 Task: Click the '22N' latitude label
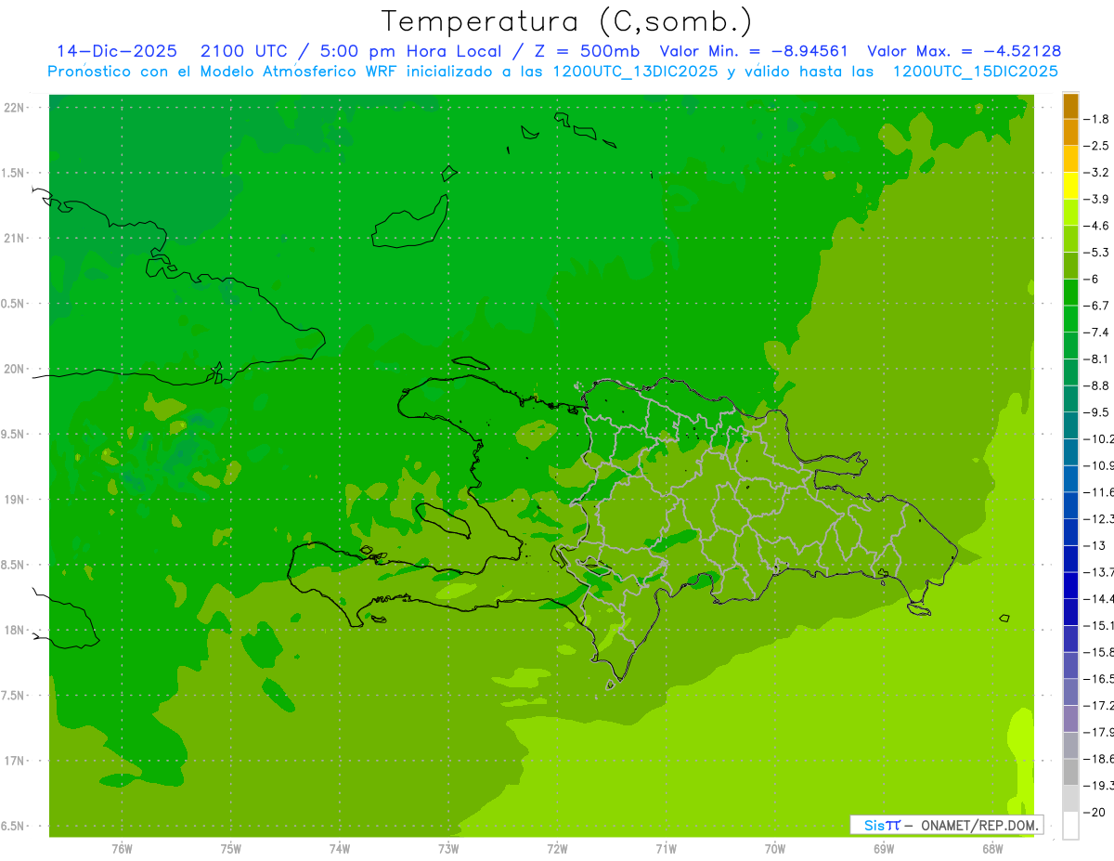point(13,108)
